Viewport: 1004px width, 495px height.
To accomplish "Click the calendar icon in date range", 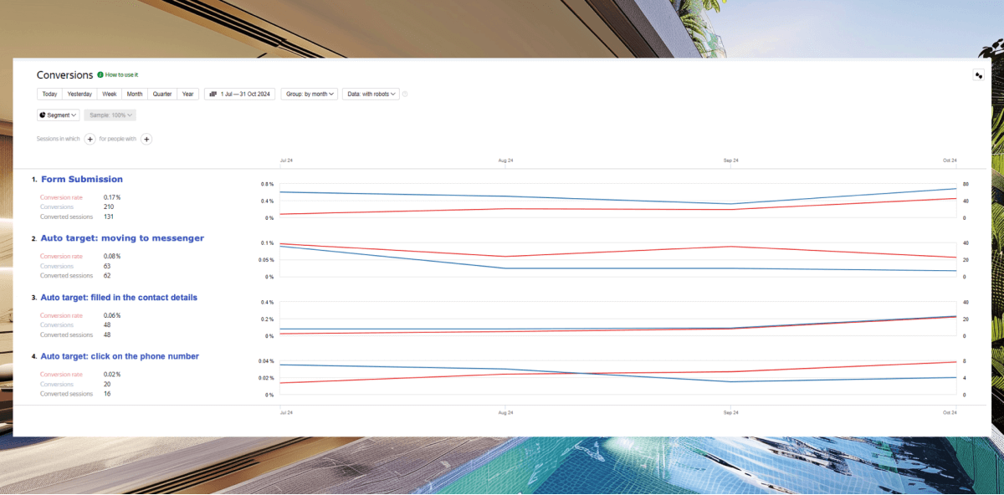I will [213, 94].
